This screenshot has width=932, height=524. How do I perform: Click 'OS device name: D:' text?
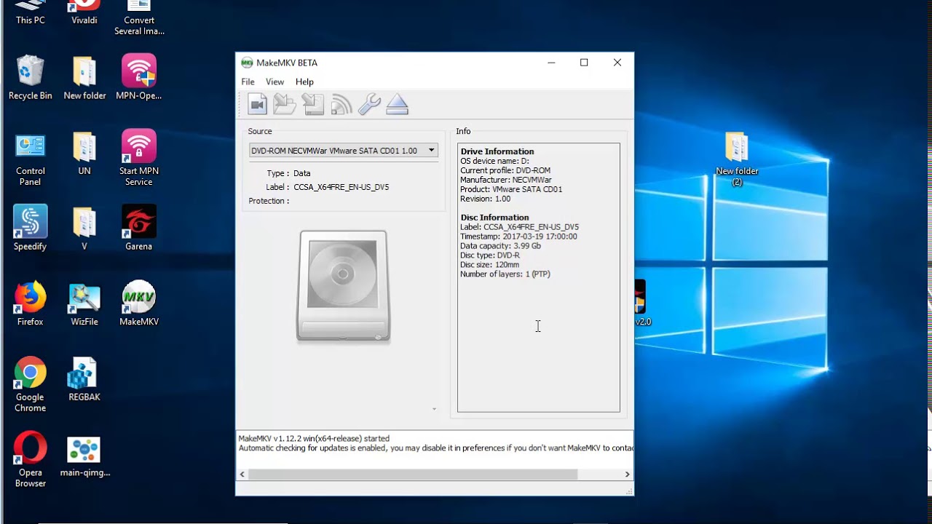494,161
